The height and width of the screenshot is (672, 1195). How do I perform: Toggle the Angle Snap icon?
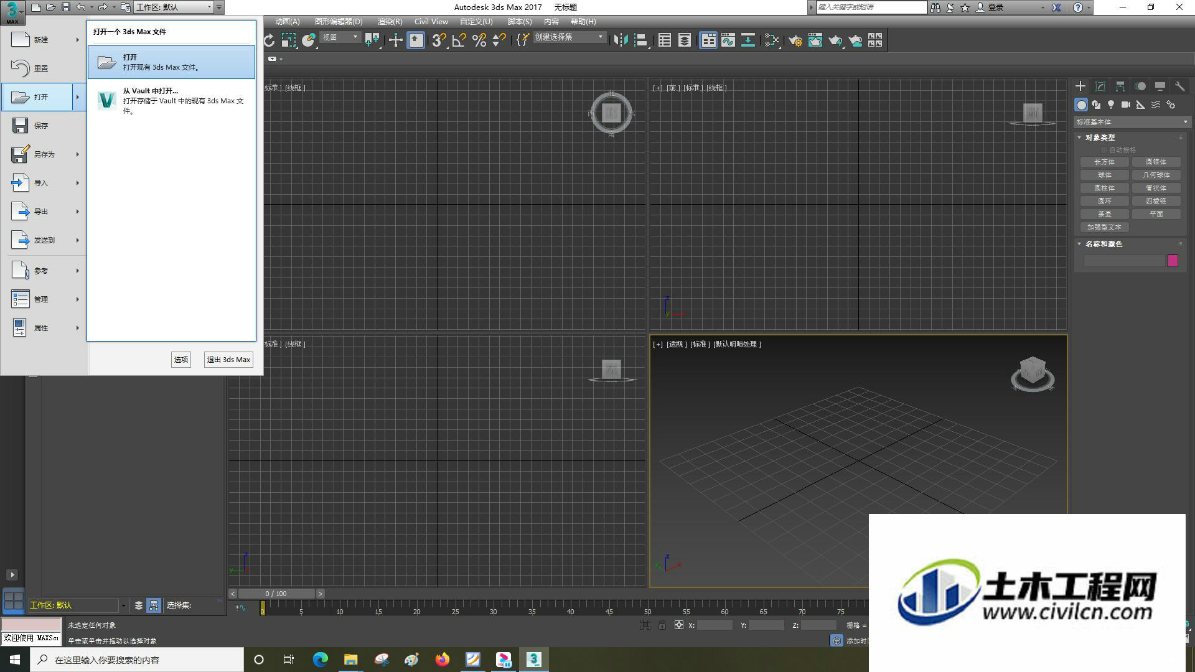[x=459, y=40]
